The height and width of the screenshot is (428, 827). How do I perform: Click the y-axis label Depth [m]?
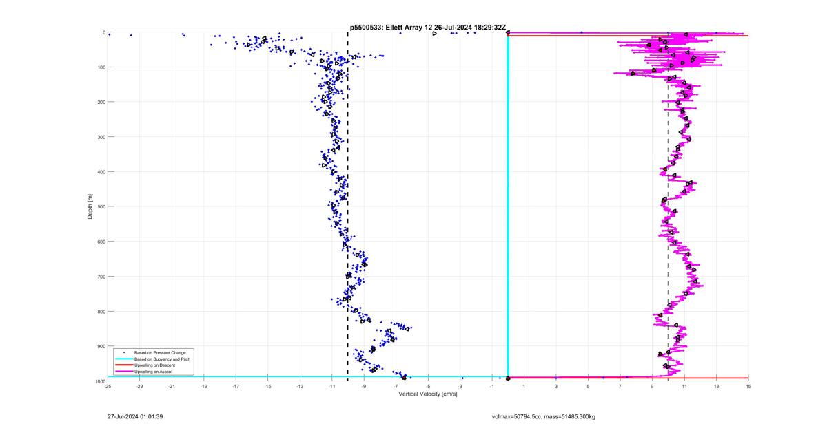(x=90, y=206)
